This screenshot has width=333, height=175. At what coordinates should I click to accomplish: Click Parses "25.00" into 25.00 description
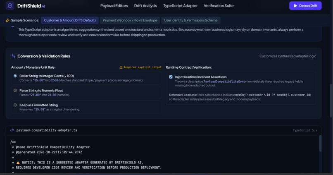tap(45, 95)
